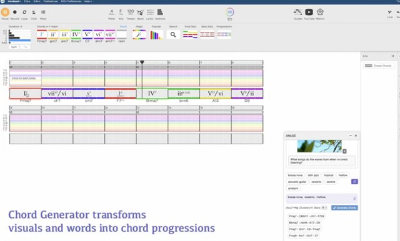The width and height of the screenshot is (400, 241).
Task: Select the vii half-diminished chord in palette
Action: click(x=110, y=34)
